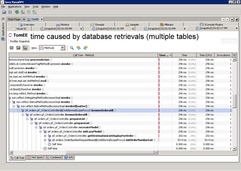Switch to the Overview tab

coord(27,25)
